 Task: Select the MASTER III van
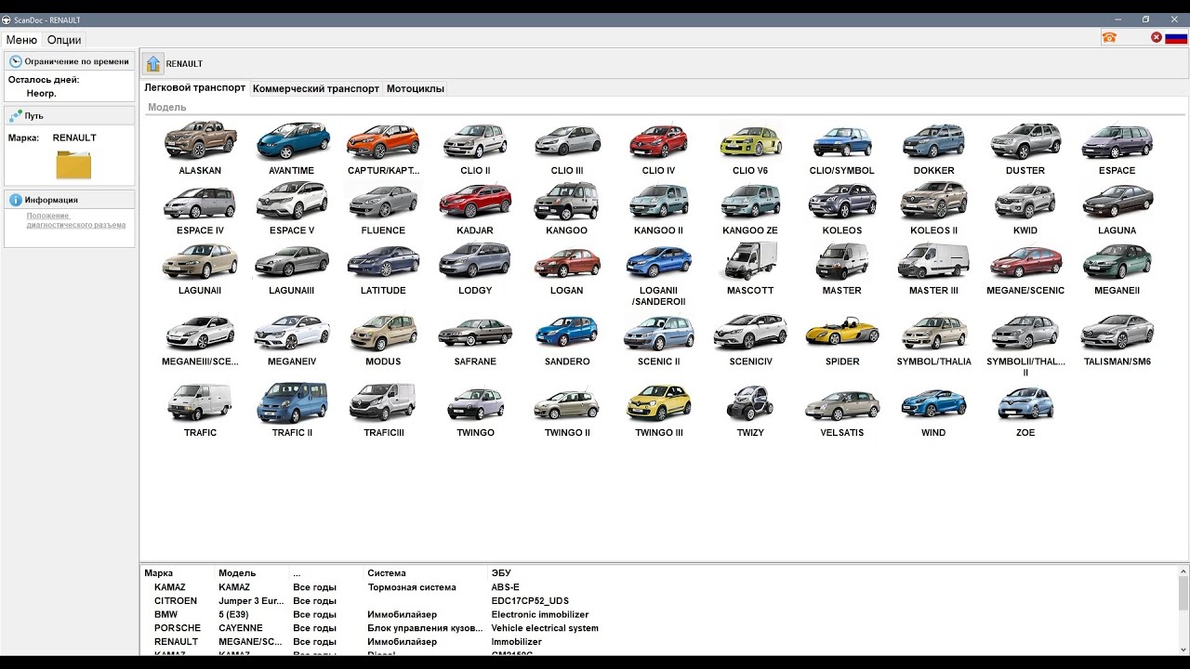pos(933,261)
